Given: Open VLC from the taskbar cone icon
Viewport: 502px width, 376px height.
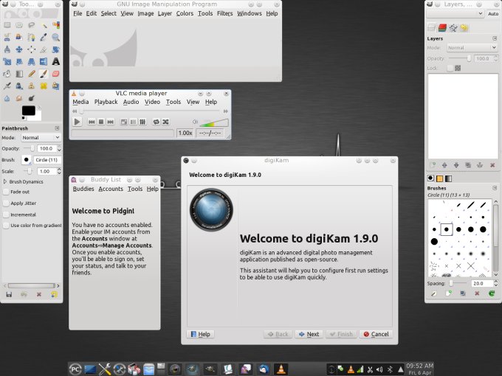Looking at the screenshot, I should click(x=281, y=368).
